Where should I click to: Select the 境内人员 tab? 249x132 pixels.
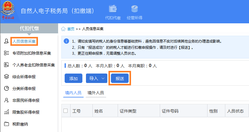pyautogui.click(x=73, y=93)
